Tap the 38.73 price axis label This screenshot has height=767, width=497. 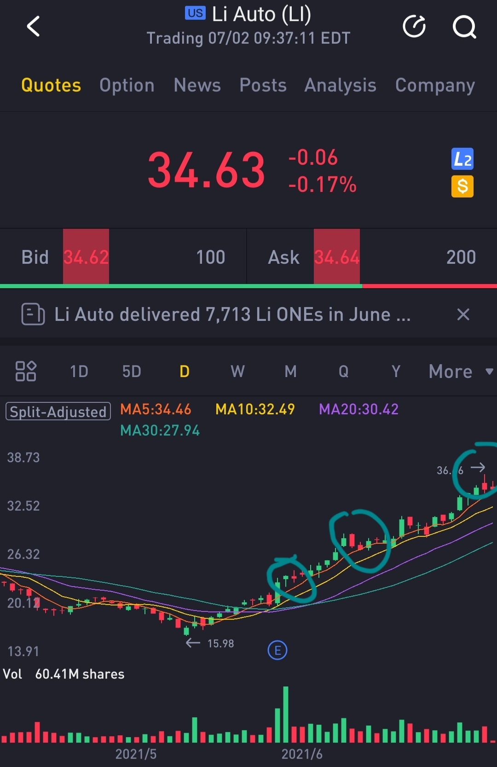pos(23,458)
